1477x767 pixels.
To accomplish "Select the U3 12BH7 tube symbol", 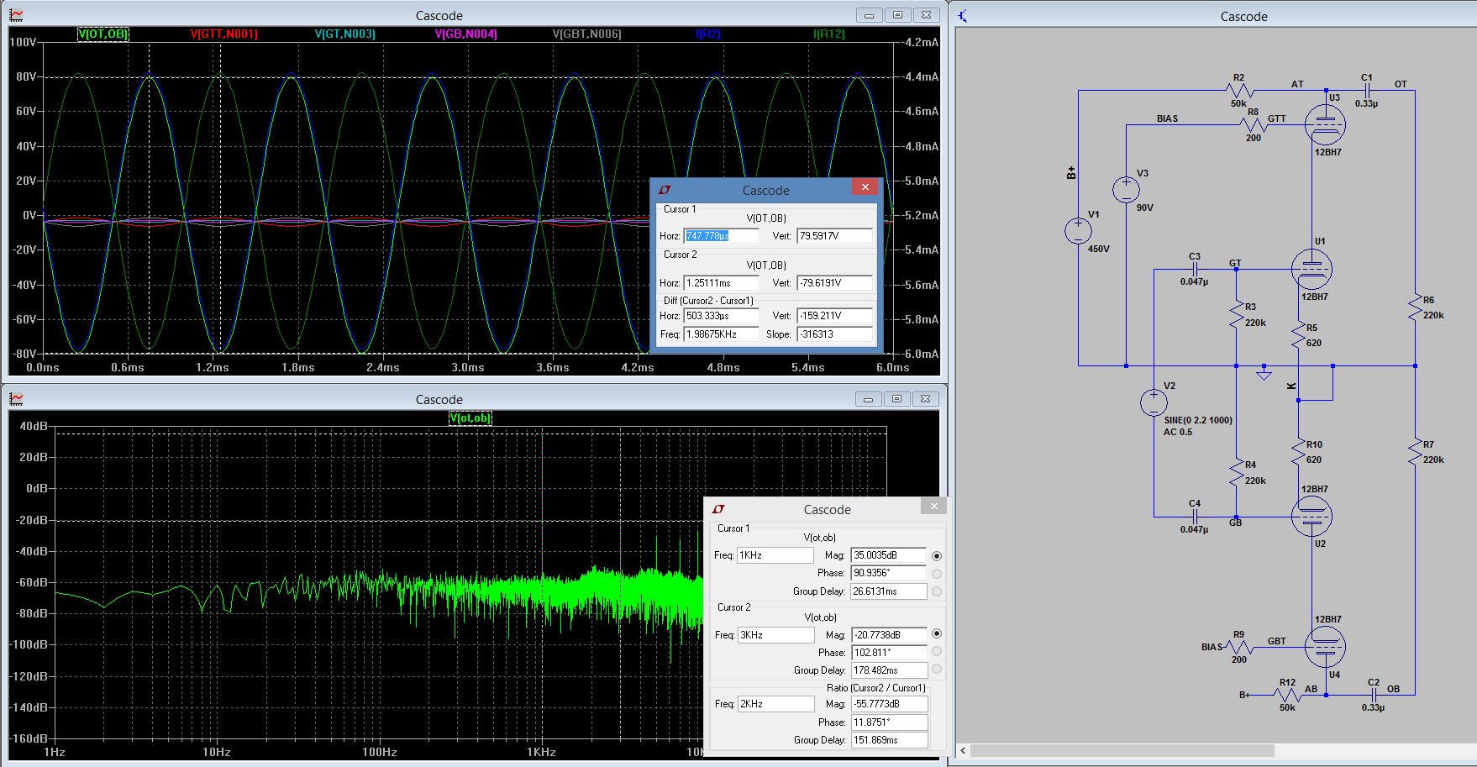I will [x=1325, y=124].
